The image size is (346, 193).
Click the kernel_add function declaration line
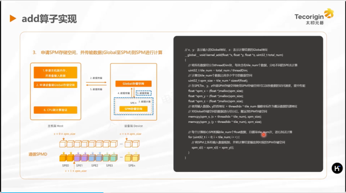tap(234, 55)
